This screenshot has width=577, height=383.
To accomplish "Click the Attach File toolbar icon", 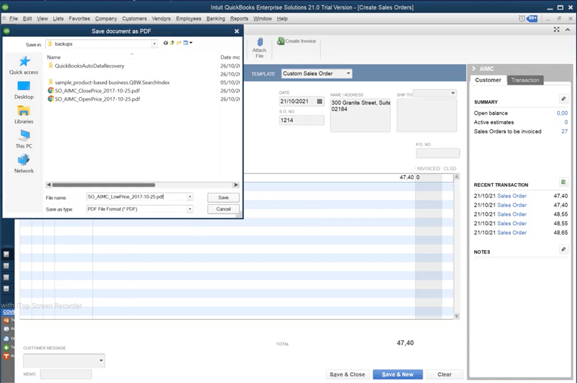I will [x=259, y=48].
